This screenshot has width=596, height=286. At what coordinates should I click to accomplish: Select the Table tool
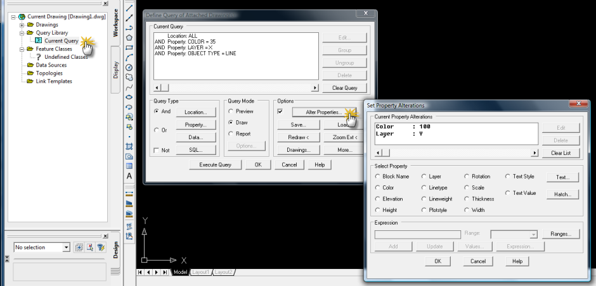129,166
